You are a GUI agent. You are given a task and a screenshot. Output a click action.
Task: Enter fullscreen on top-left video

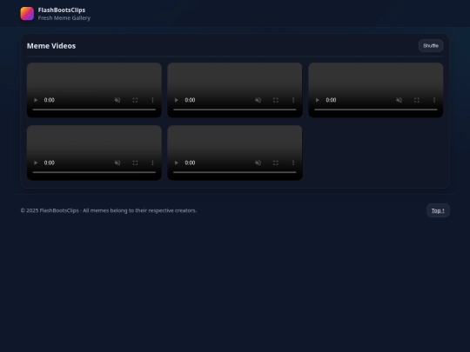click(135, 100)
